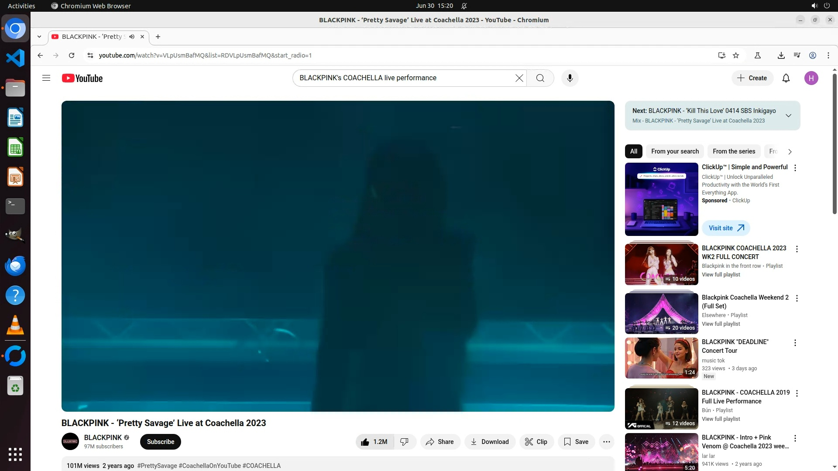Open the tab search dropdown arrow
838x471 pixels.
pos(39,37)
